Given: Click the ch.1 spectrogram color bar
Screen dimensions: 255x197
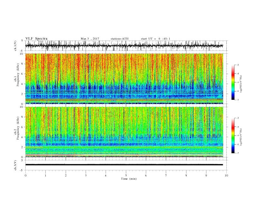Looking at the screenshot, I should (x=233, y=82).
